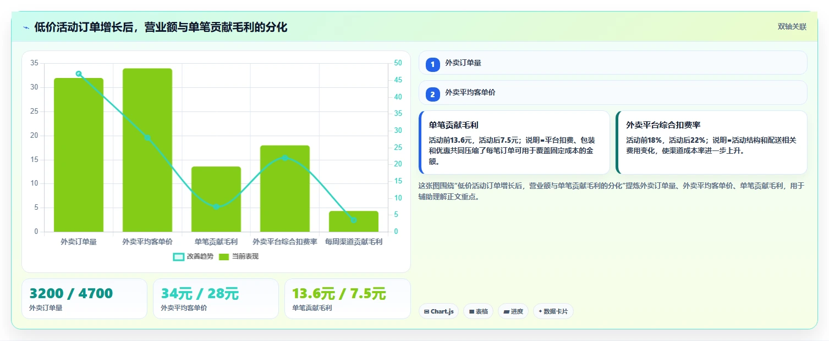Toggle the 当前表现 legend item
This screenshot has height=341, width=829.
coord(239,256)
